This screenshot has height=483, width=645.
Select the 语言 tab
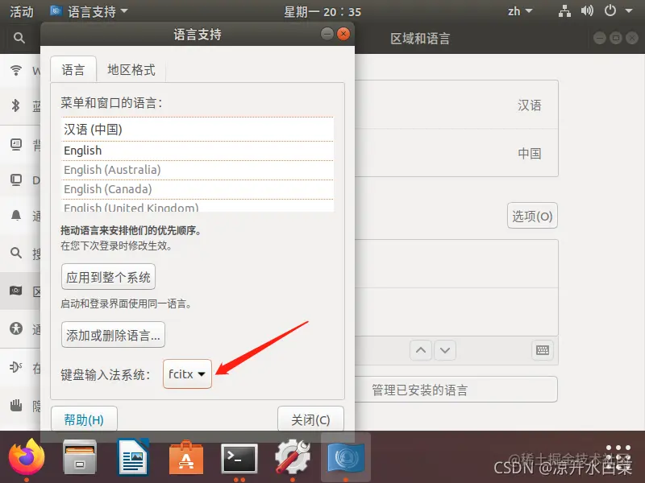tap(73, 69)
